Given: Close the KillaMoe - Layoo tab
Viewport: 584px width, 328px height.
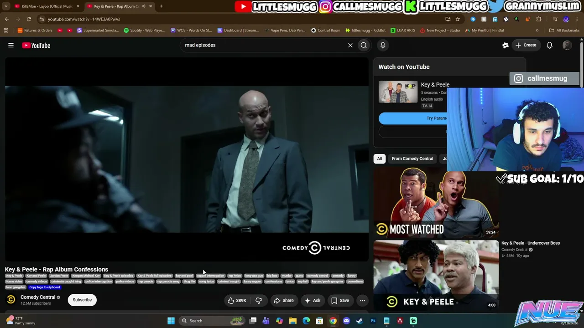Looking at the screenshot, I should 78,6.
